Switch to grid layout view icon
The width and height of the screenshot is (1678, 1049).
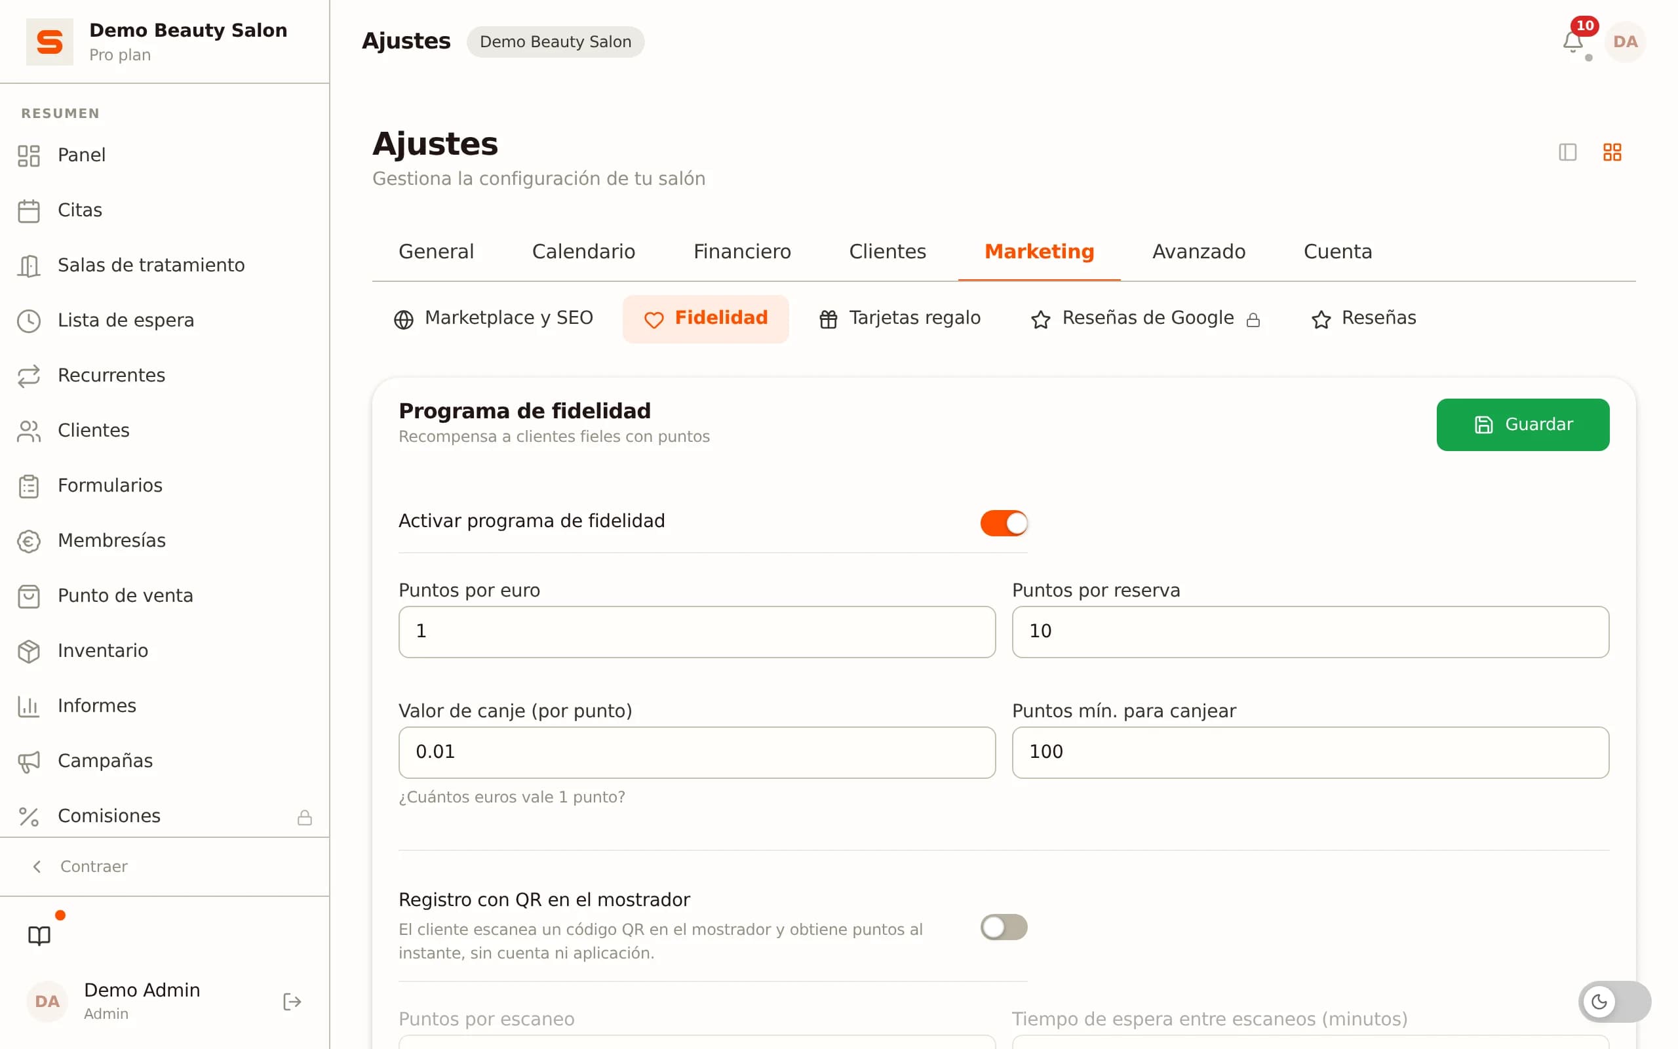tap(1611, 152)
